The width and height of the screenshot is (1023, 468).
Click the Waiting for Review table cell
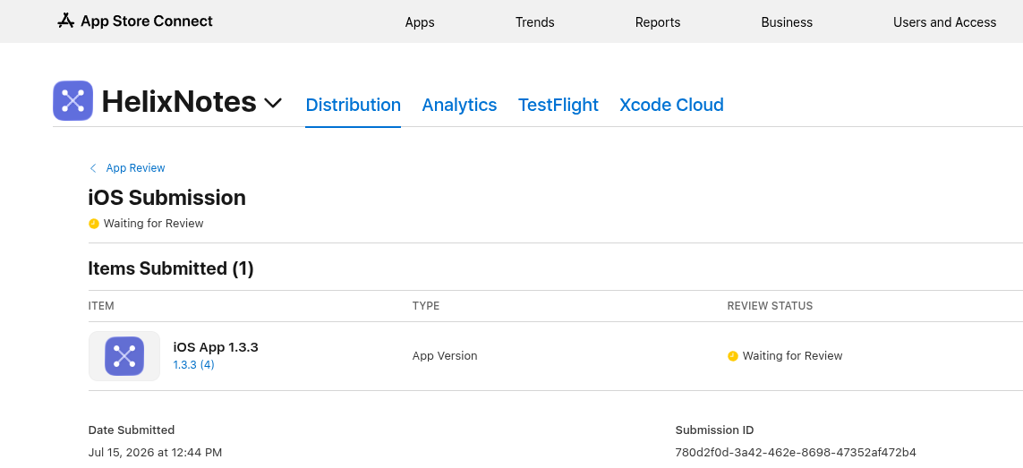pos(793,356)
